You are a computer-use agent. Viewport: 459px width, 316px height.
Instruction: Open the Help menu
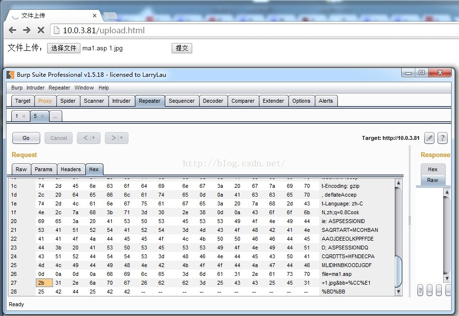tap(103, 88)
